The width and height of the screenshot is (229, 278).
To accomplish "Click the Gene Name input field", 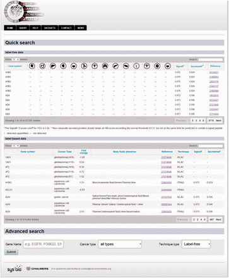I will 44,244.
